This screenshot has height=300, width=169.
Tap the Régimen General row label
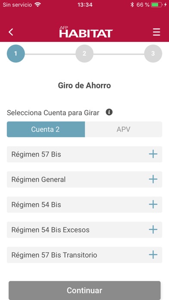(x=38, y=179)
